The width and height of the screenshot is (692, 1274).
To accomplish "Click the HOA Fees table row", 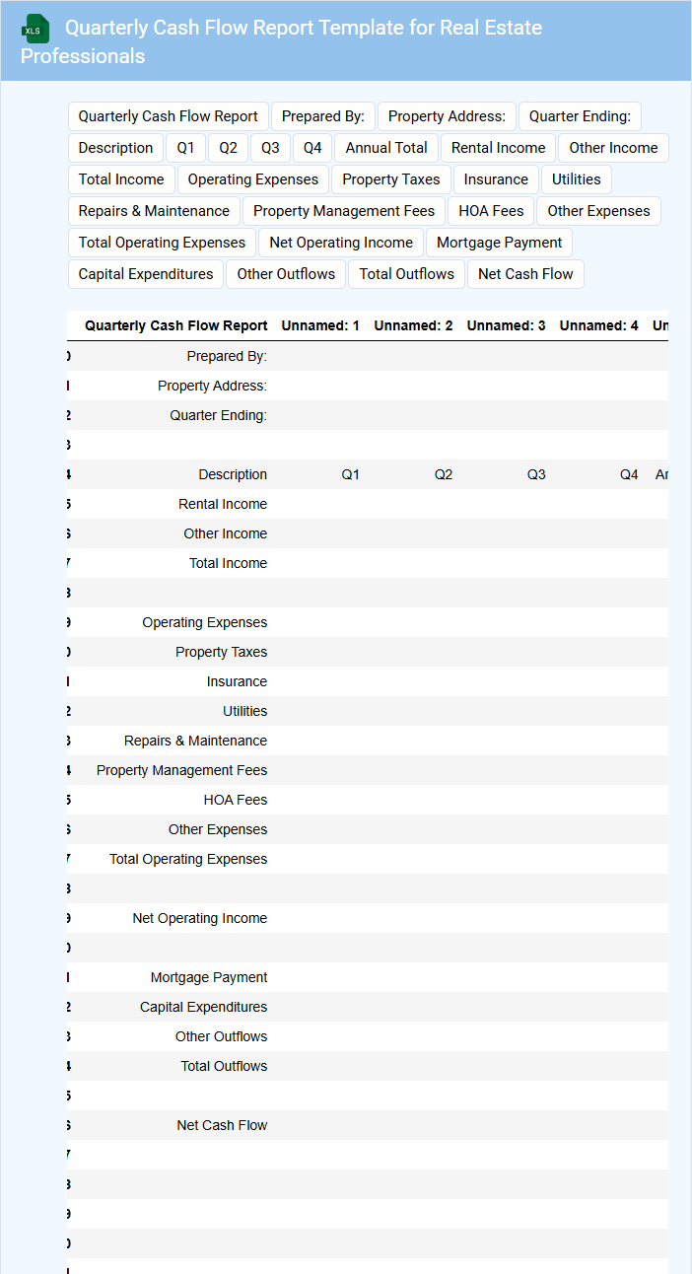I will point(368,800).
